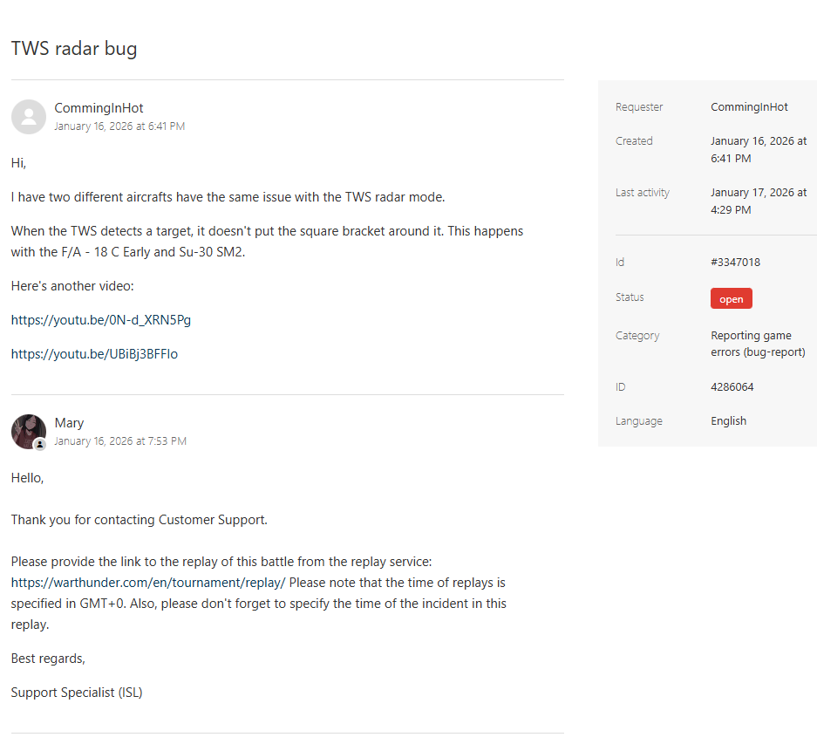Click the CommingInHot author name in first comment
Image resolution: width=817 pixels, height=751 pixels.
click(99, 108)
